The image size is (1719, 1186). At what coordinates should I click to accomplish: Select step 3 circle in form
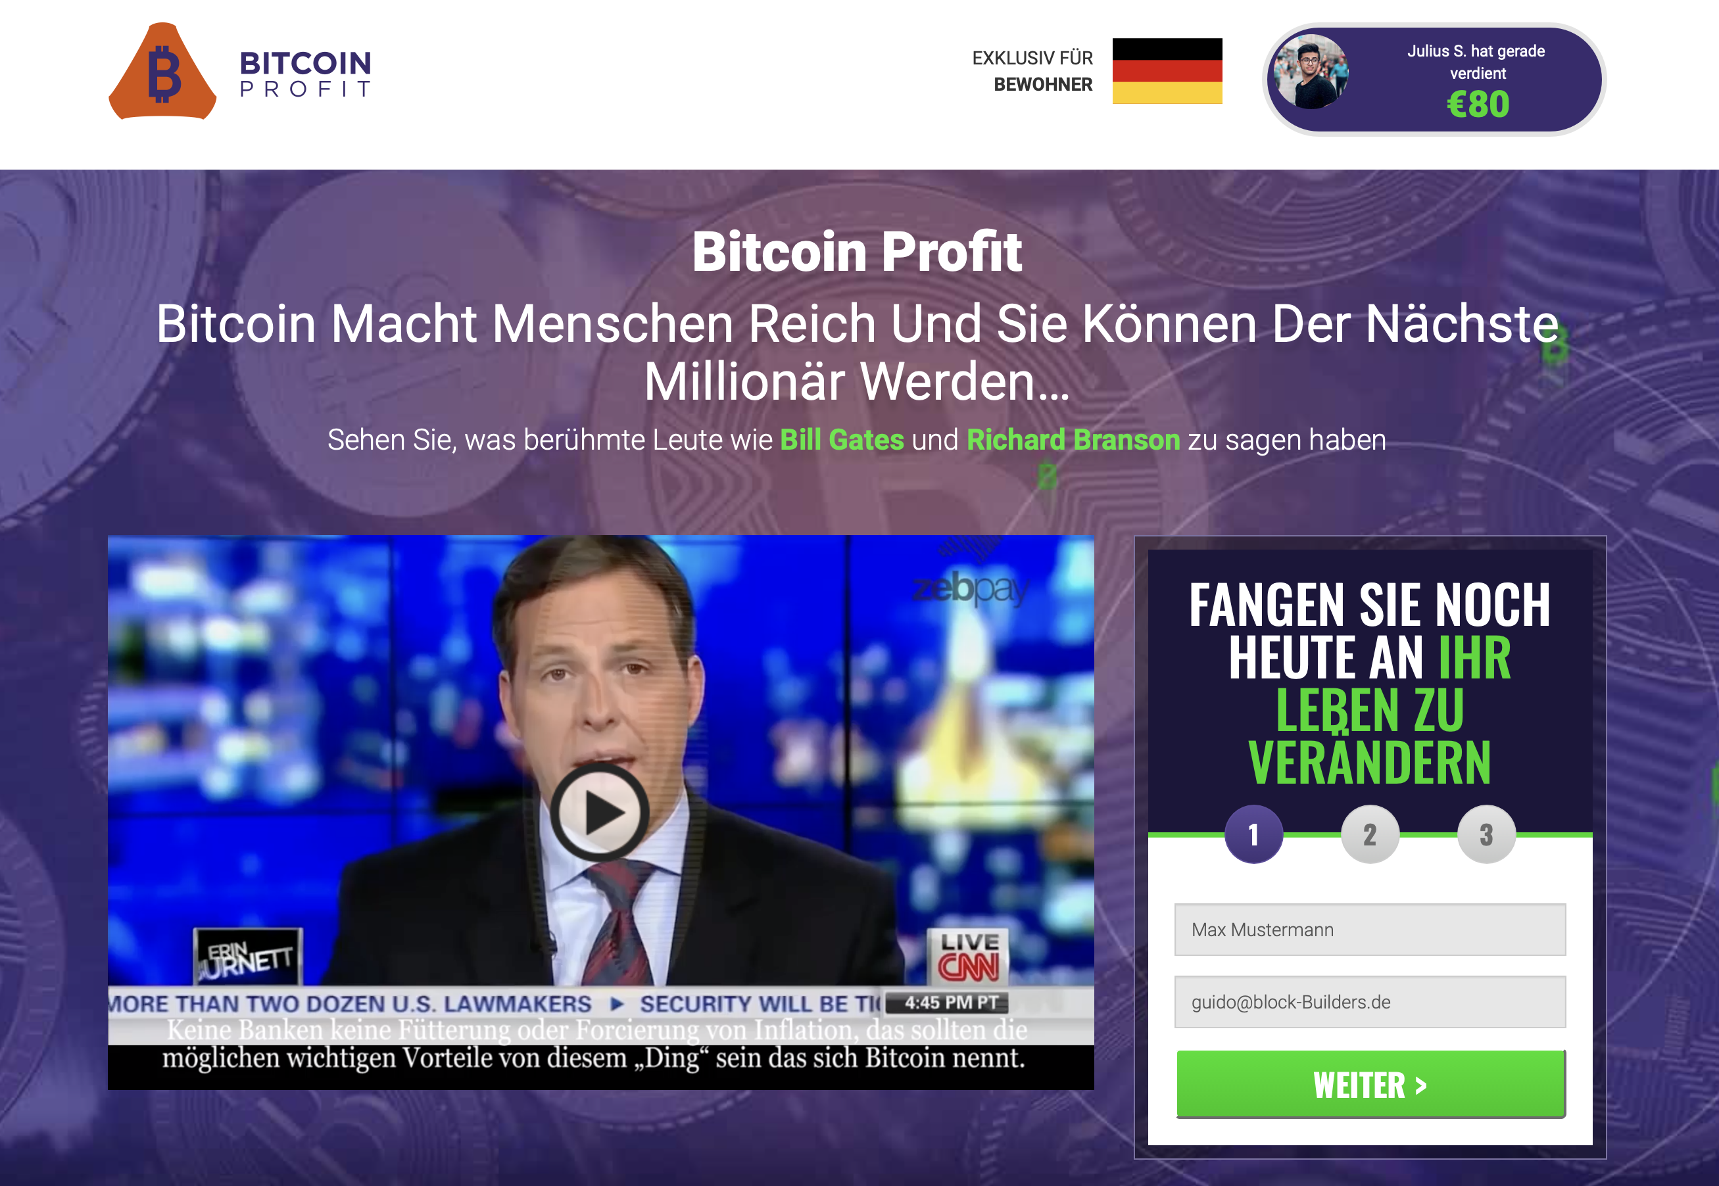tap(1486, 834)
